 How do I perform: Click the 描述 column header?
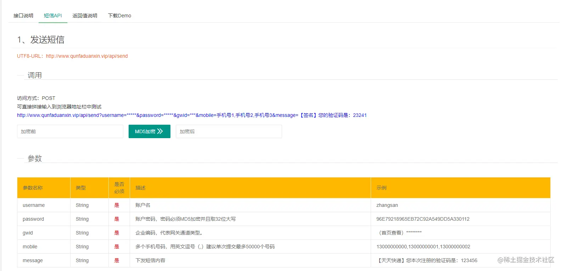coord(141,188)
